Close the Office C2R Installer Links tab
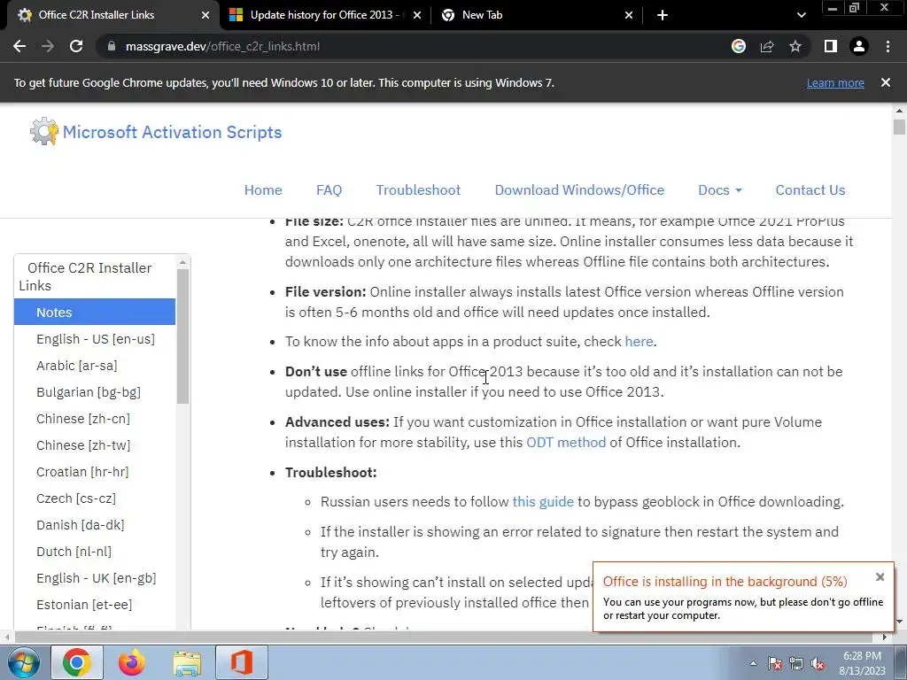 [205, 15]
